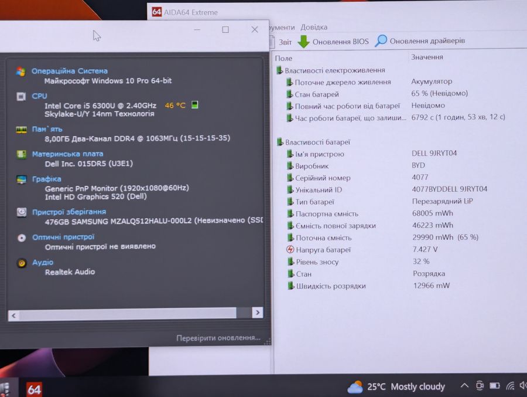Show hidden tray icons with the chevron

click(464, 385)
